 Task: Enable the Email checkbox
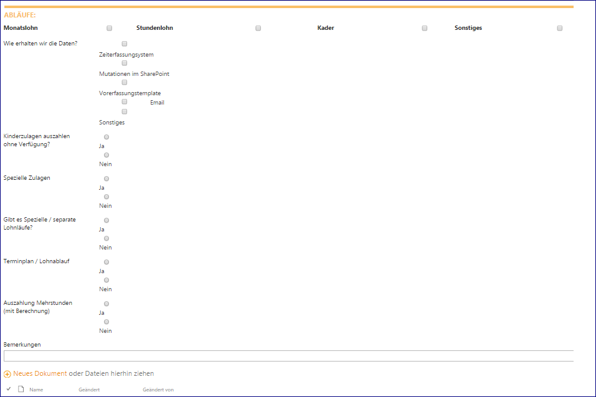pos(125,101)
